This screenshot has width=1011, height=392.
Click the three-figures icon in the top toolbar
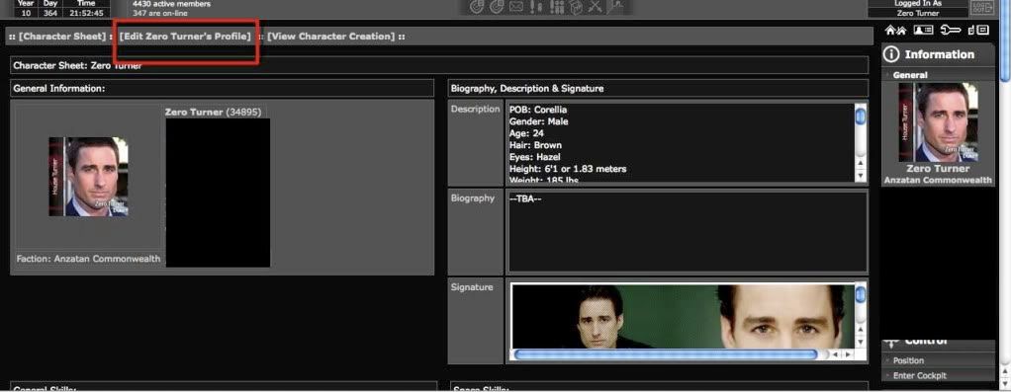coord(558,7)
